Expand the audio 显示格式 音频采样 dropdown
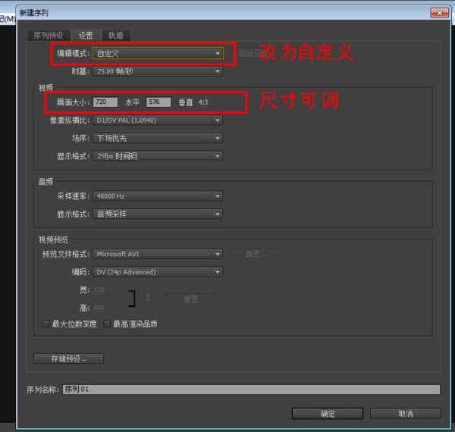 pyautogui.click(x=158, y=214)
